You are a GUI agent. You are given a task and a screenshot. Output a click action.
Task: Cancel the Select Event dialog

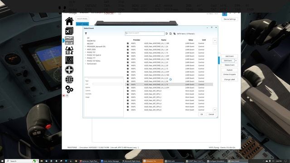click(211, 115)
